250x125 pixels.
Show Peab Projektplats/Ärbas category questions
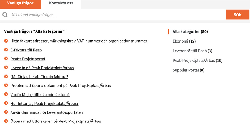pos(197,61)
